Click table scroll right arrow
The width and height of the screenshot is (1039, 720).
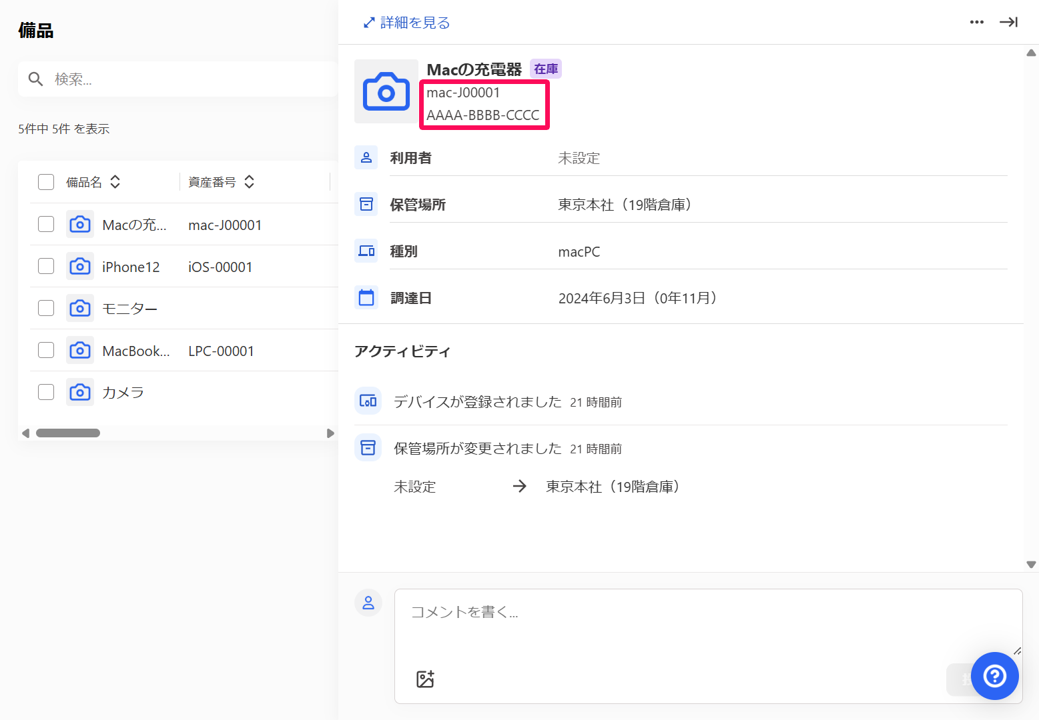330,433
